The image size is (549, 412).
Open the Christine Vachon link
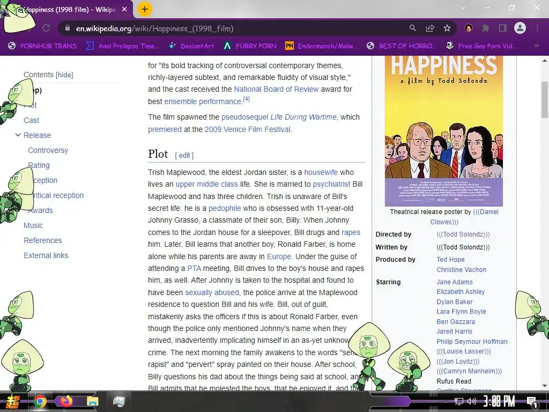pyautogui.click(x=461, y=270)
